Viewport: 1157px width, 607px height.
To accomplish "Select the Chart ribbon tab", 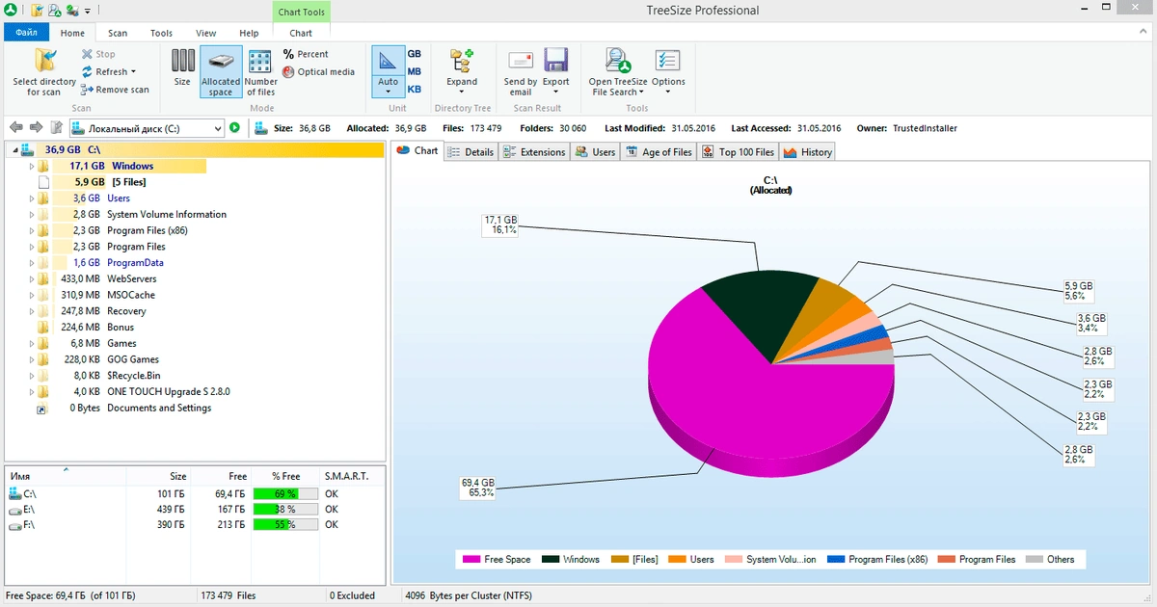I will tap(301, 33).
